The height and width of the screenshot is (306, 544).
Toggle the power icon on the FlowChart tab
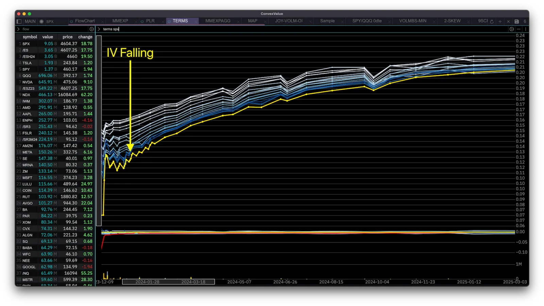71,21
